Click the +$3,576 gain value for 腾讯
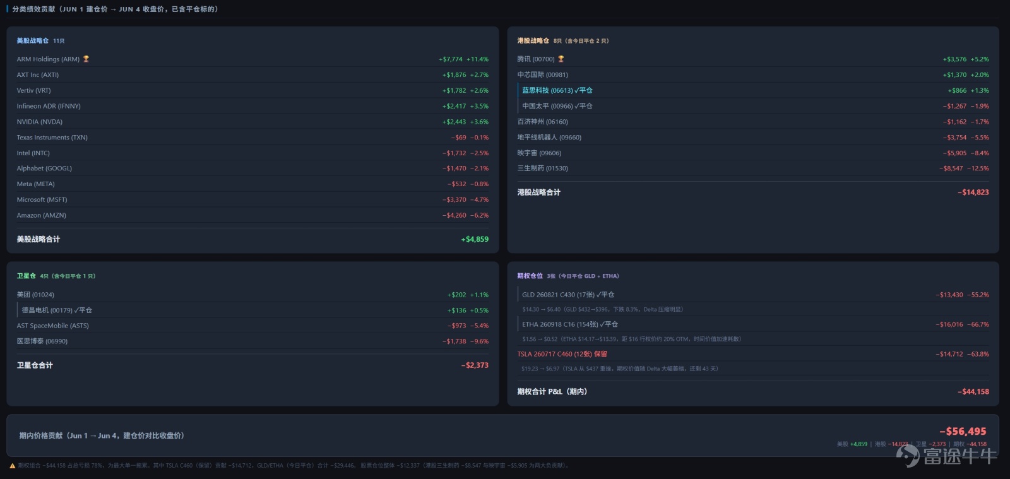Image resolution: width=1010 pixels, height=479 pixels. tap(954, 59)
